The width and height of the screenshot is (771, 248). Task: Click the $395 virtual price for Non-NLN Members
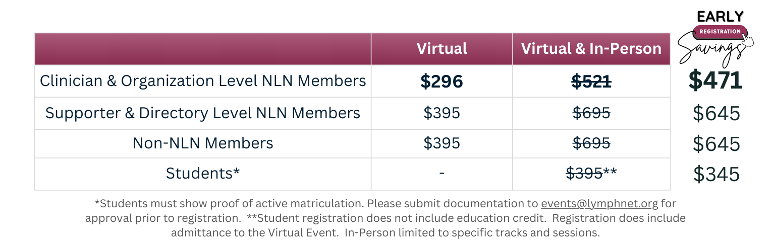442,143
